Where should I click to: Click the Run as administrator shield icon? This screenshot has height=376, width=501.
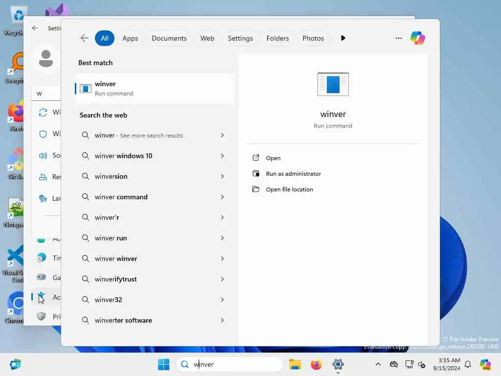[255, 173]
